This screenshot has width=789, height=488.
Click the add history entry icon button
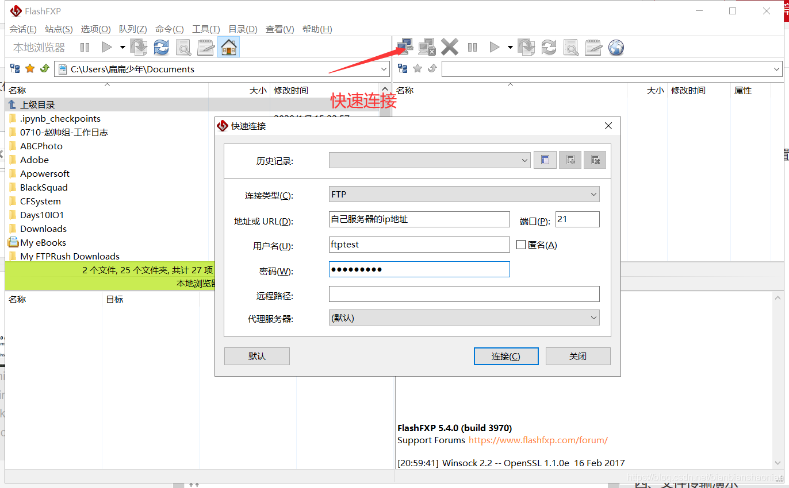pos(570,160)
